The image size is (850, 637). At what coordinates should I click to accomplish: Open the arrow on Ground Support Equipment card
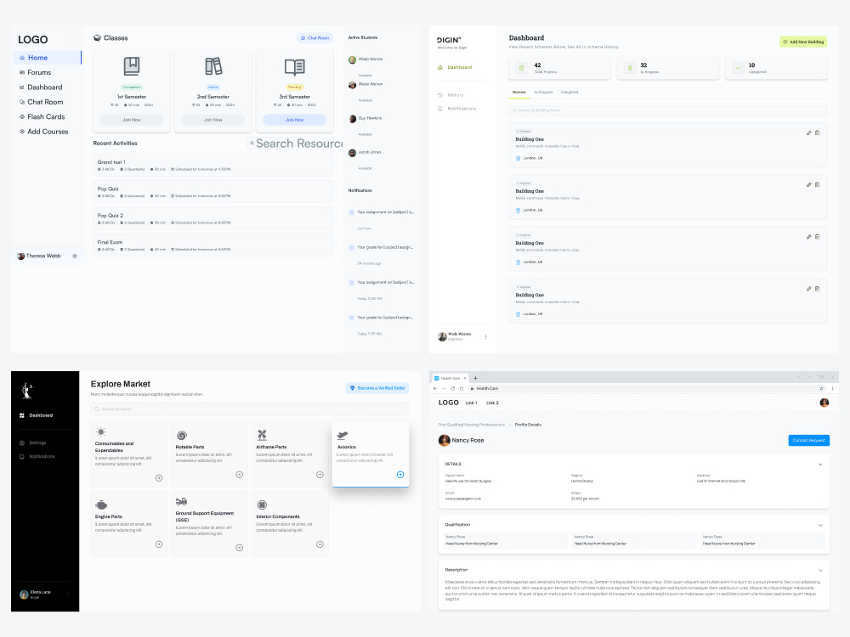click(x=239, y=548)
